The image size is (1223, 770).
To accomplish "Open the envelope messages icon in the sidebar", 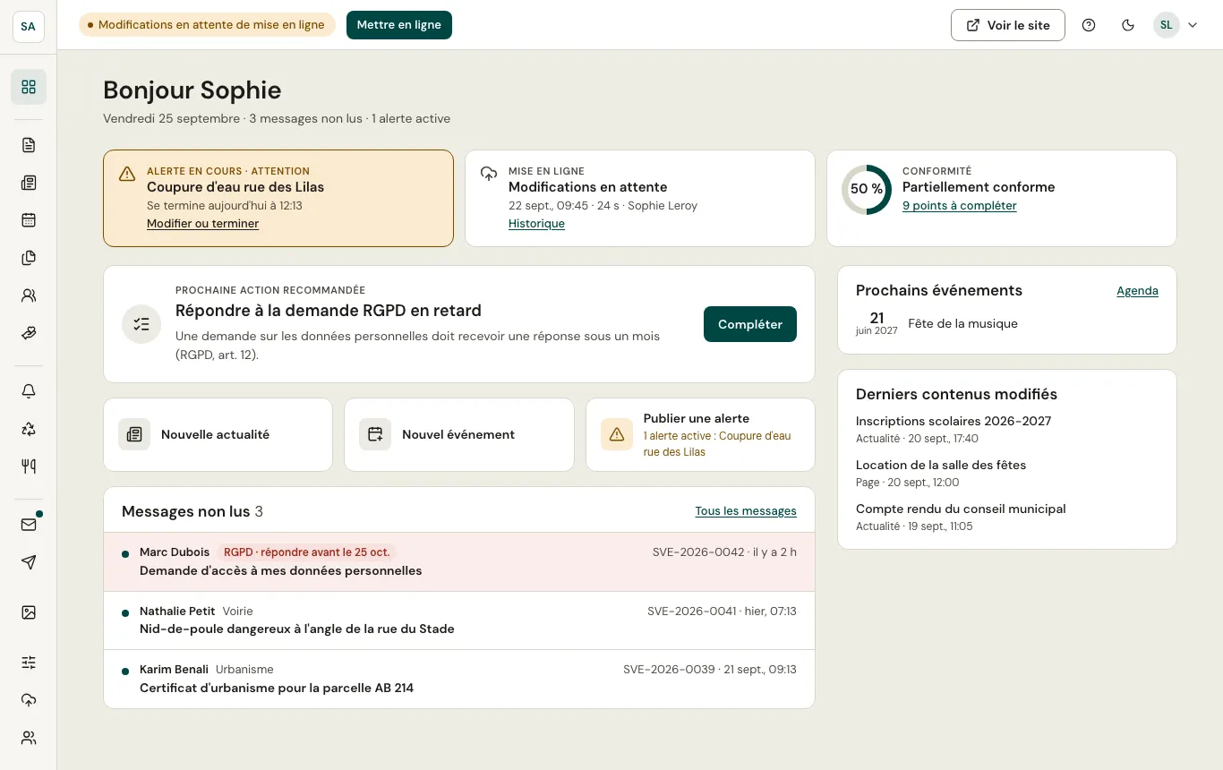I will [29, 525].
